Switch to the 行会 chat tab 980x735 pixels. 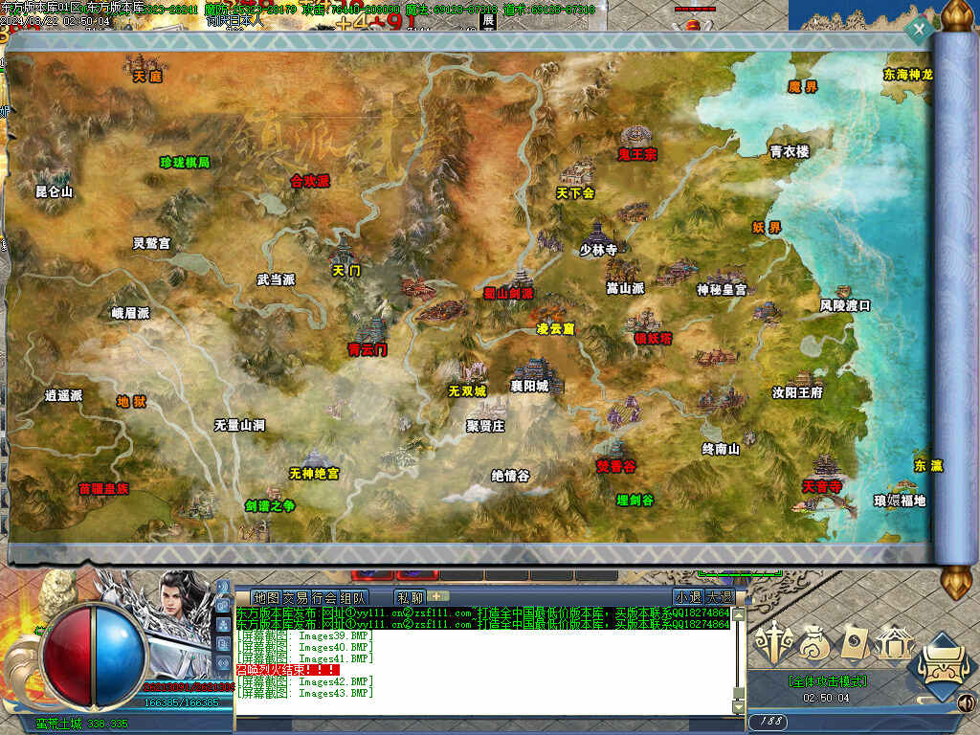pos(324,598)
